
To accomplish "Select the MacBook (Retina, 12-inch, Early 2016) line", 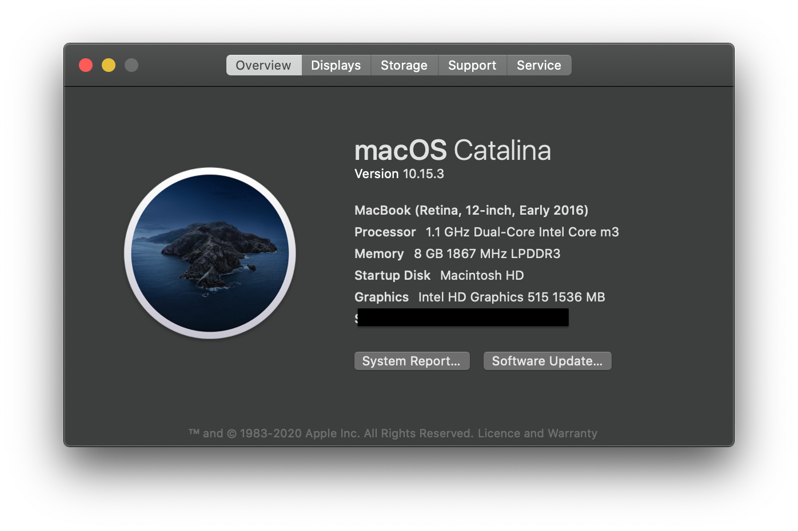I will (471, 210).
